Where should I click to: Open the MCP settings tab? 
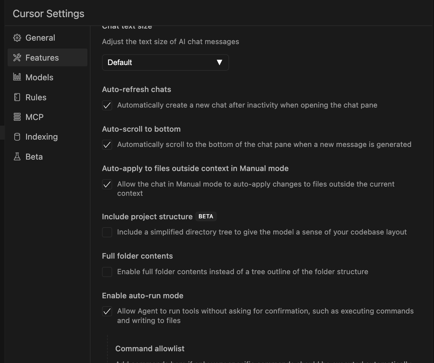(x=47, y=117)
